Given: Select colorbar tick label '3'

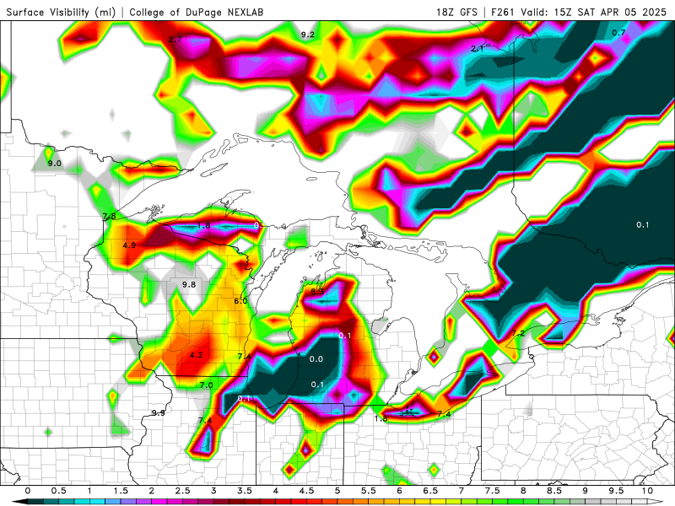Looking at the screenshot, I should (213, 491).
